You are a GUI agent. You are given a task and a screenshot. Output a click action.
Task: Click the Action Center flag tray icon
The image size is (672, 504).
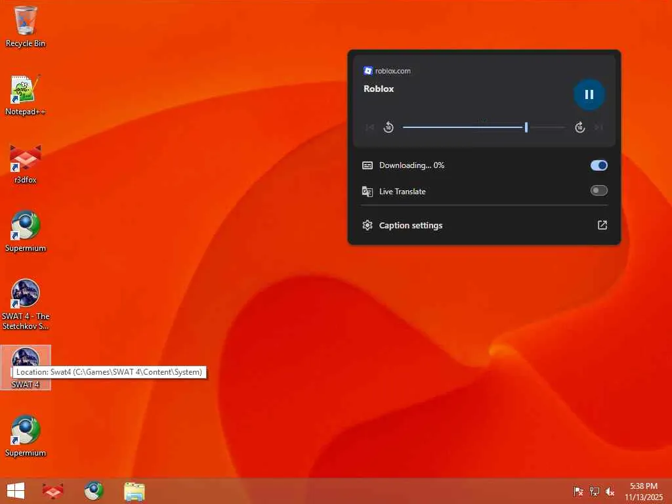[578, 492]
